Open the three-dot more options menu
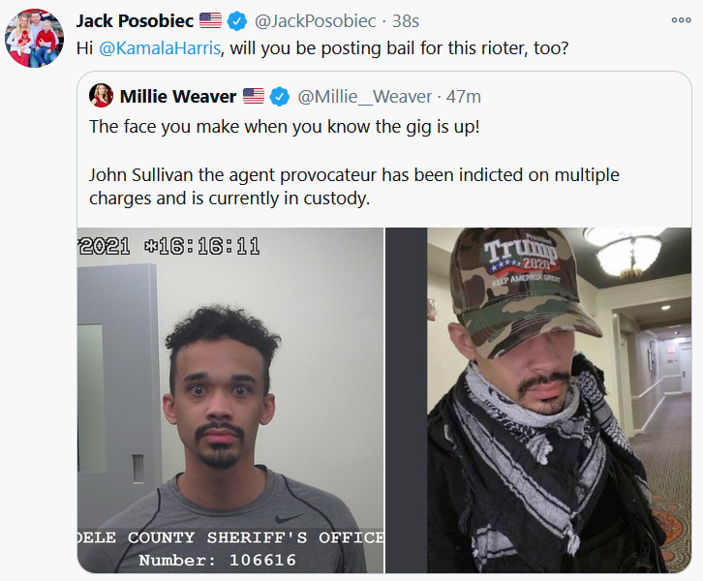Screen dimensions: 703x581 (681, 20)
